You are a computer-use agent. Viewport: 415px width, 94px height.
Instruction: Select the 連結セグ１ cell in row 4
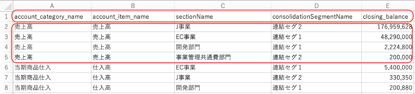[x=316, y=47]
